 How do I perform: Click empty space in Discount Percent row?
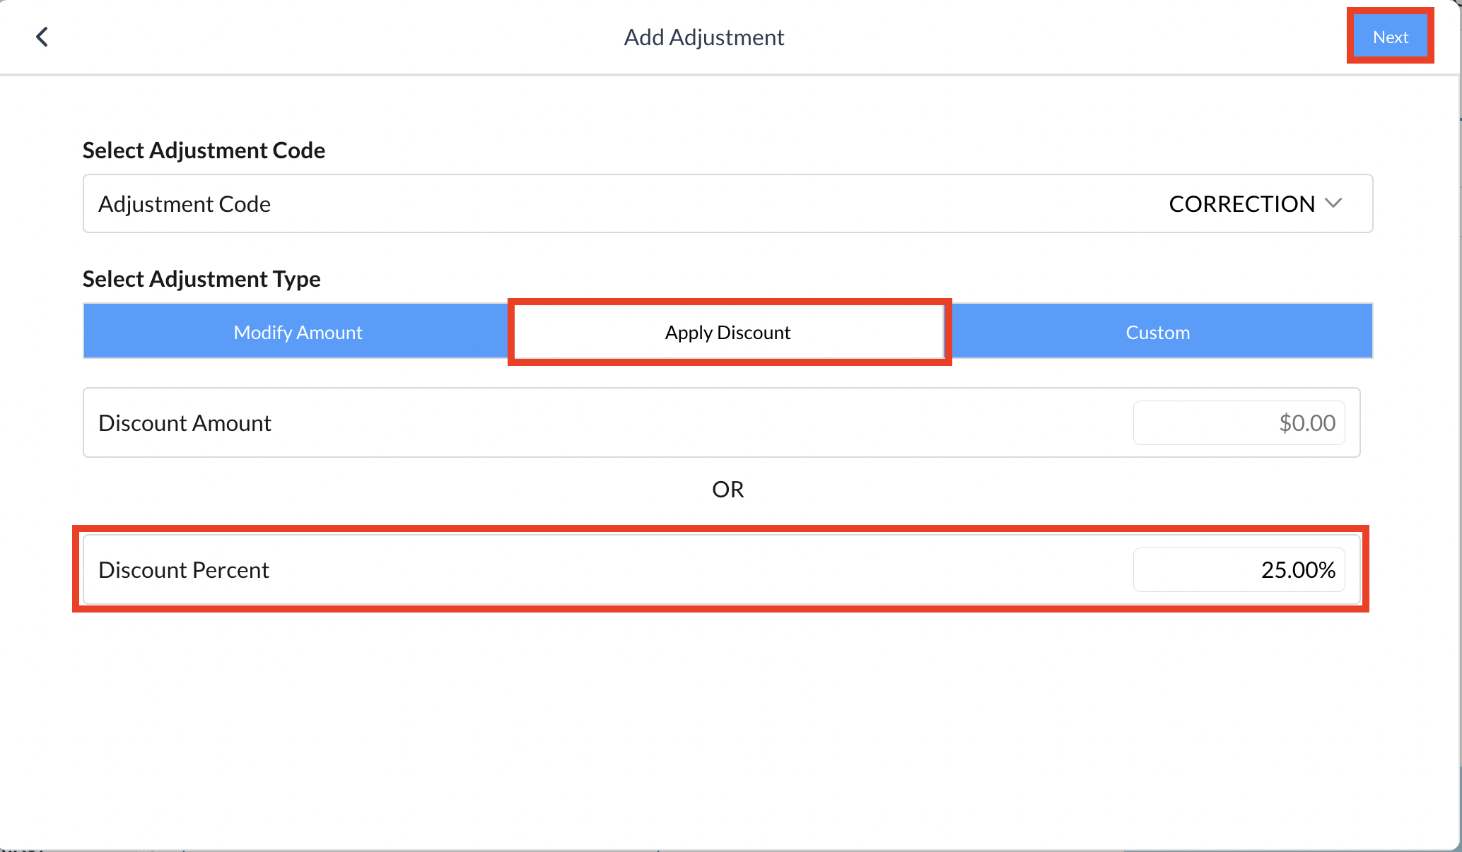coord(700,569)
